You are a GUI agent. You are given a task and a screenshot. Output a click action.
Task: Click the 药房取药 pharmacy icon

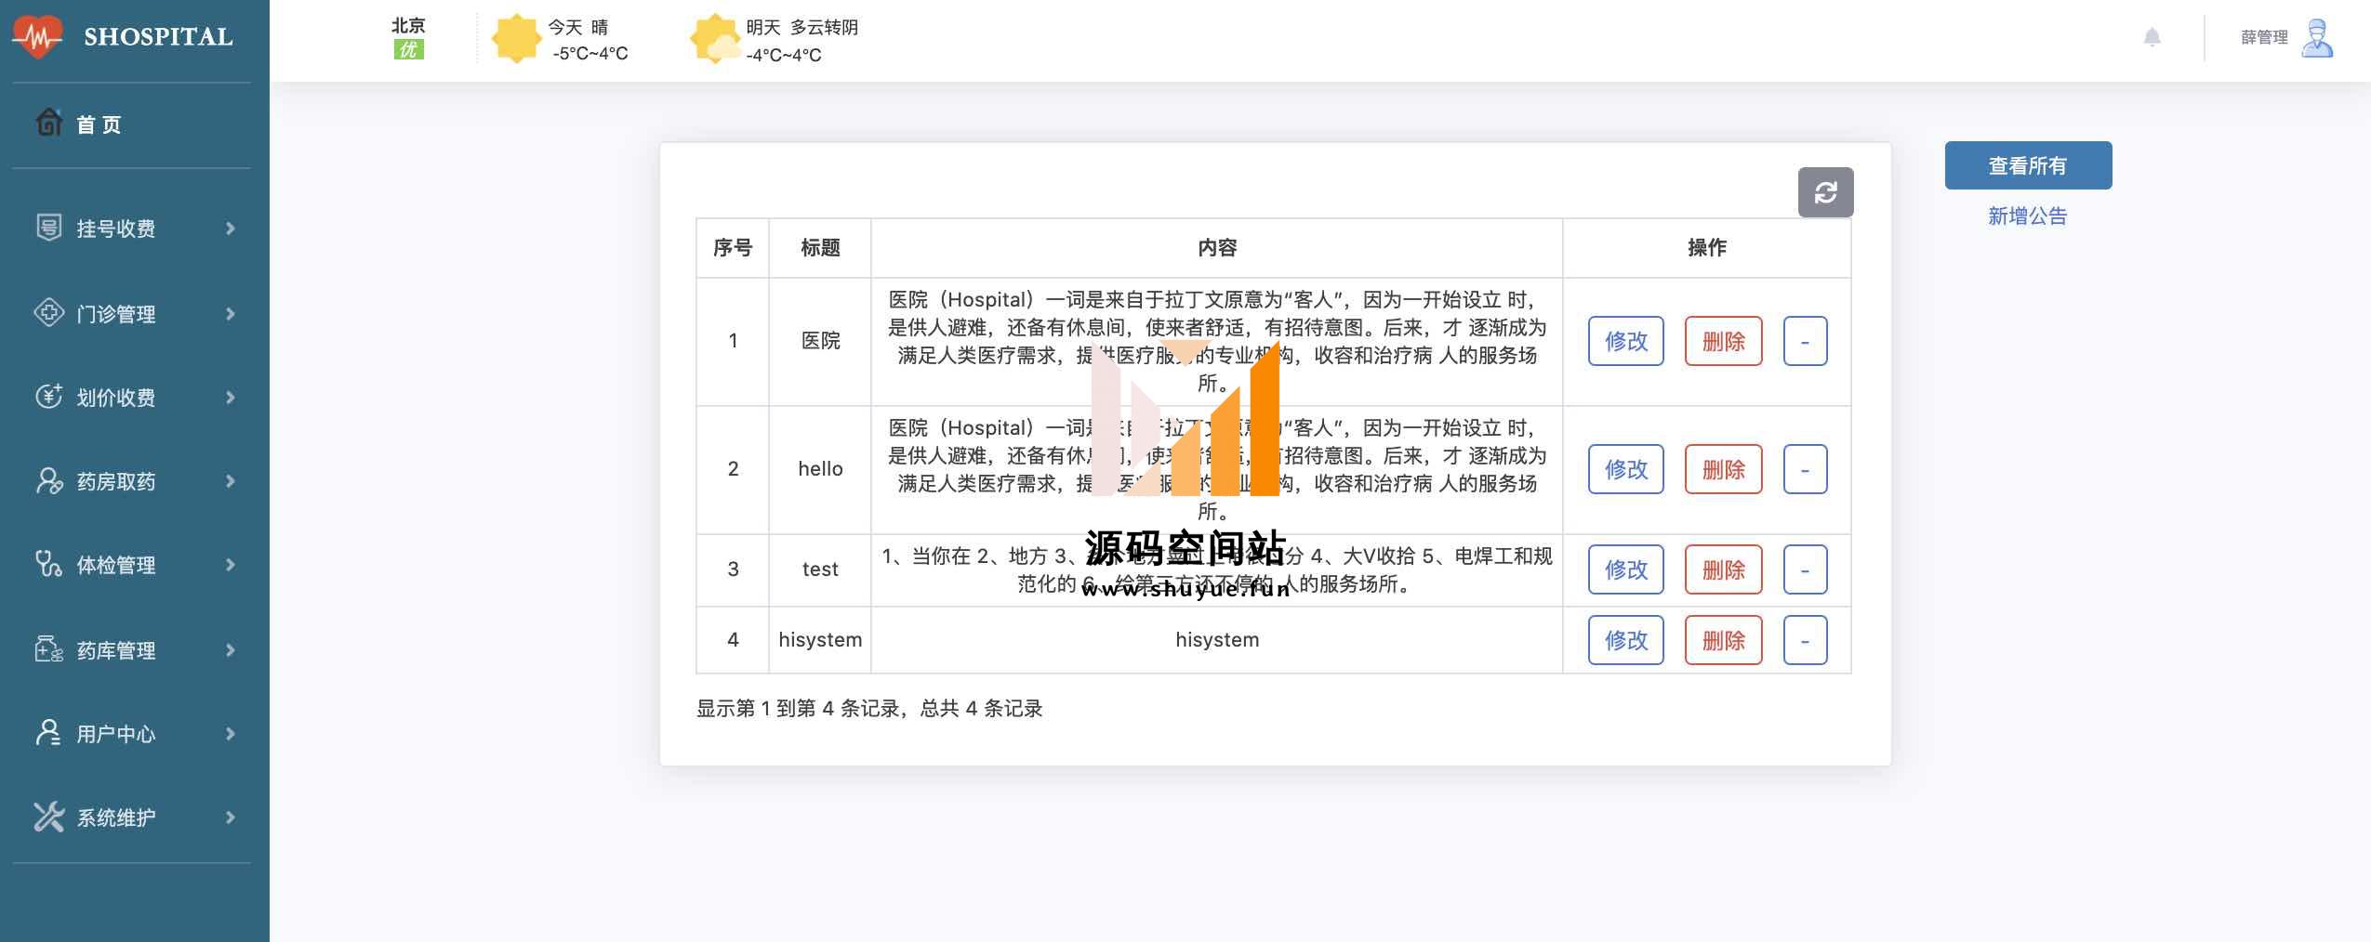point(49,480)
